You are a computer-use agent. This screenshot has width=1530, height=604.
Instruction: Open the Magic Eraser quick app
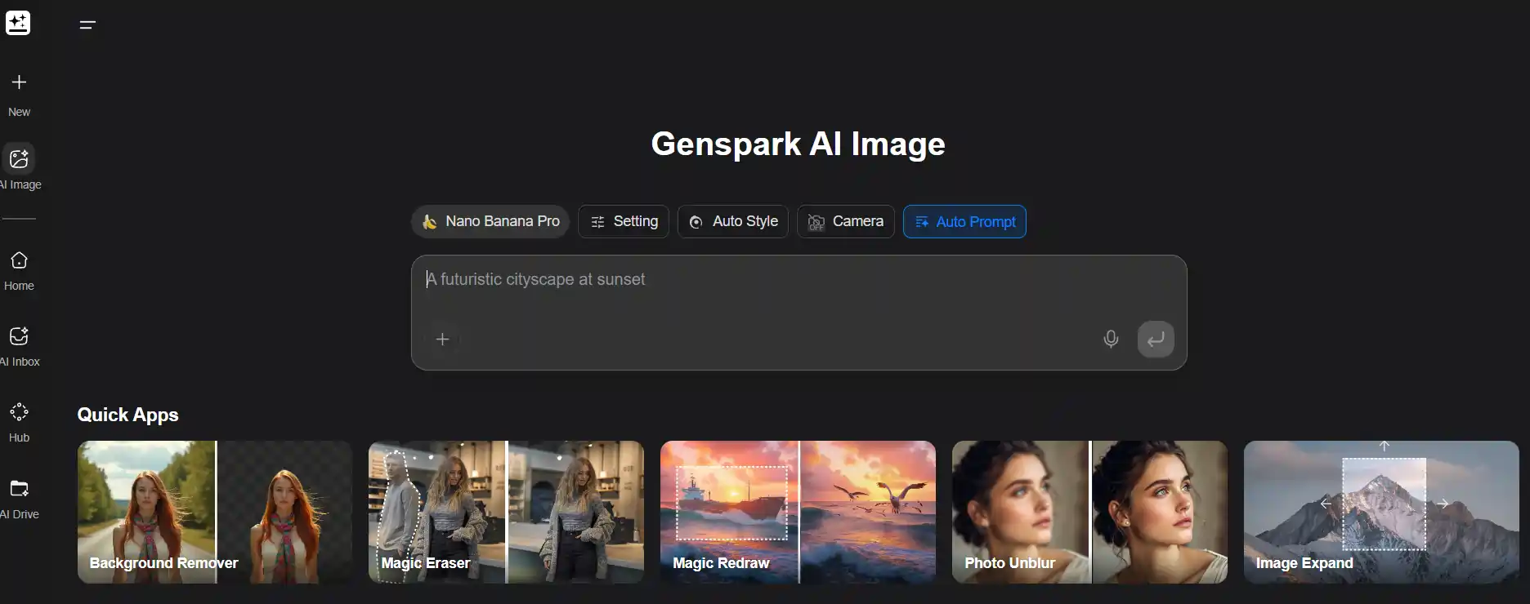[x=506, y=512]
